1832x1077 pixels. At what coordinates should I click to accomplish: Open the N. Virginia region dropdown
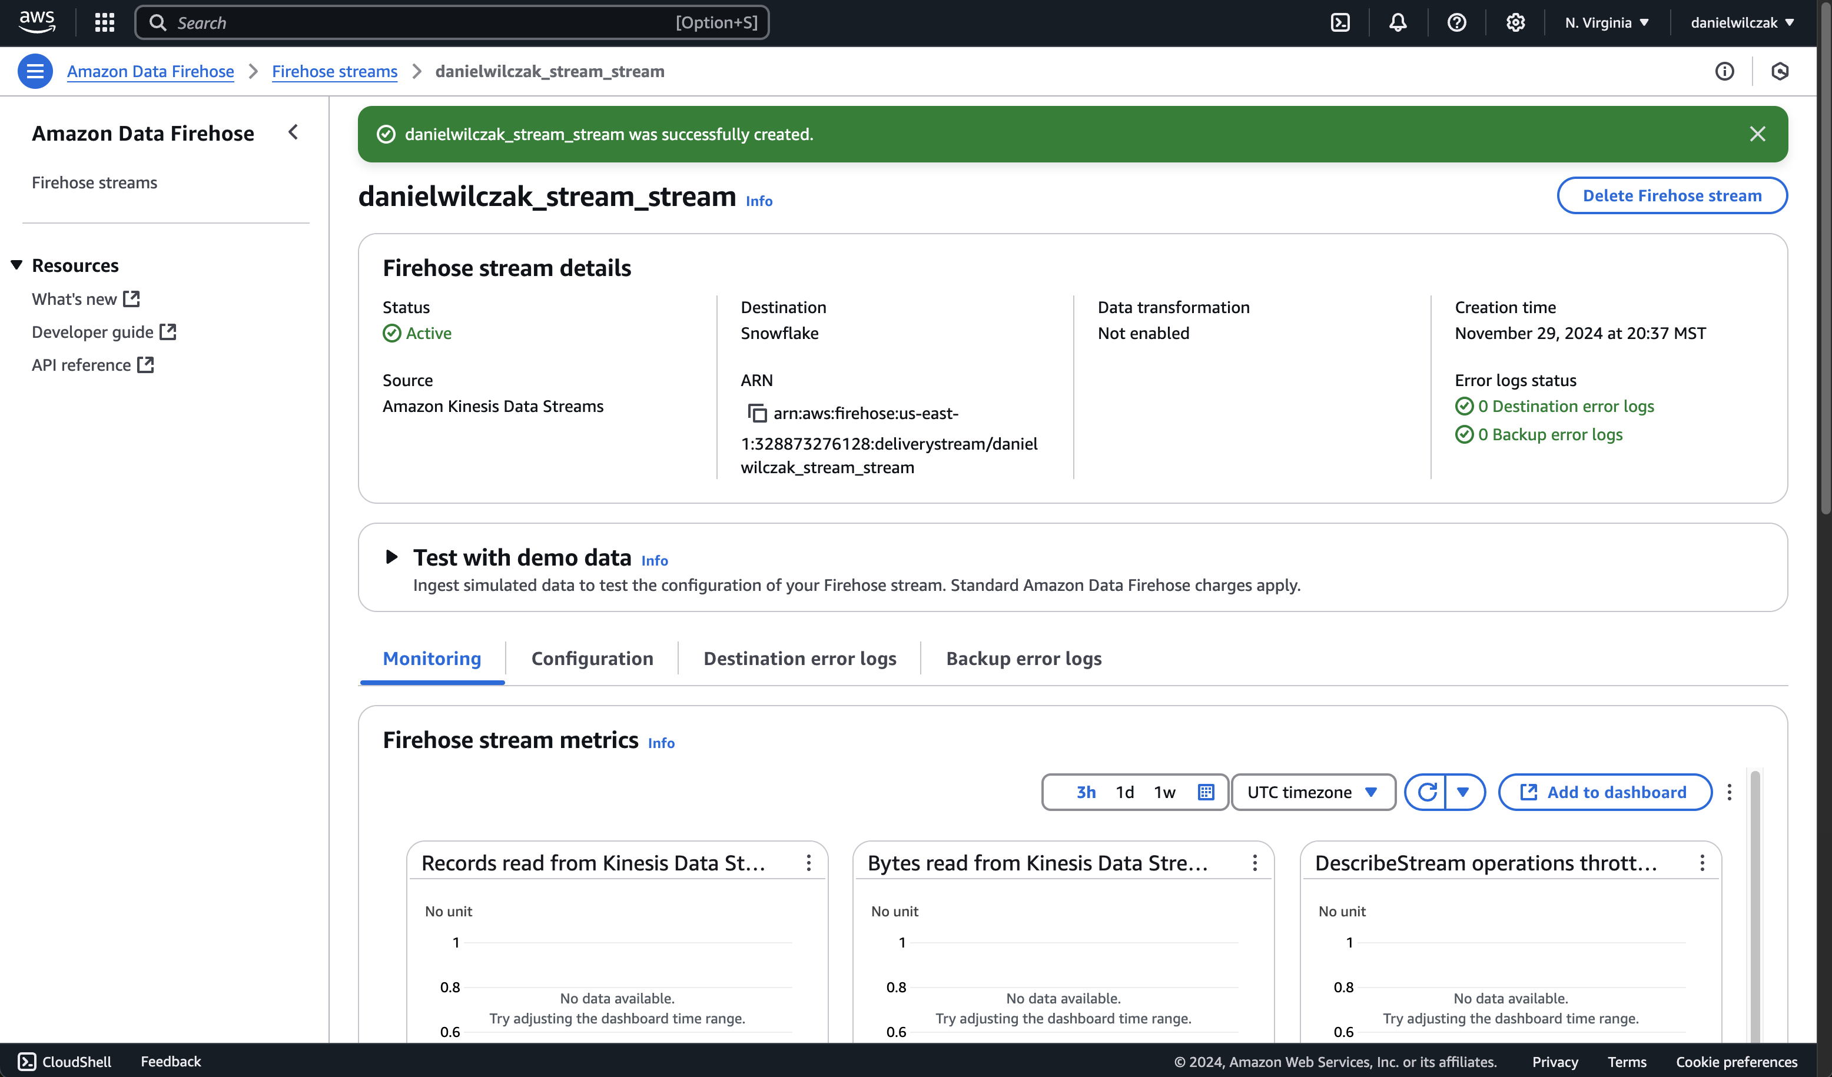tap(1607, 22)
